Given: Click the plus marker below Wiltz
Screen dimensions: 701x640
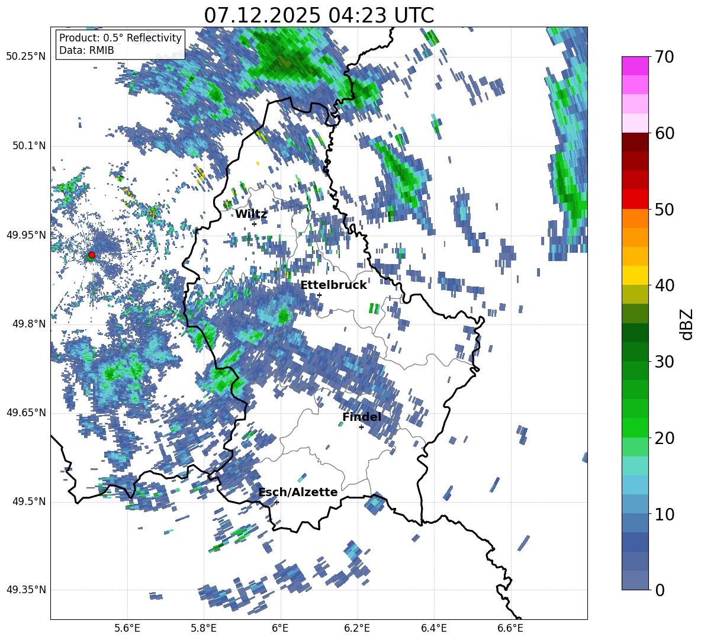Looking at the screenshot, I should pos(255,224).
